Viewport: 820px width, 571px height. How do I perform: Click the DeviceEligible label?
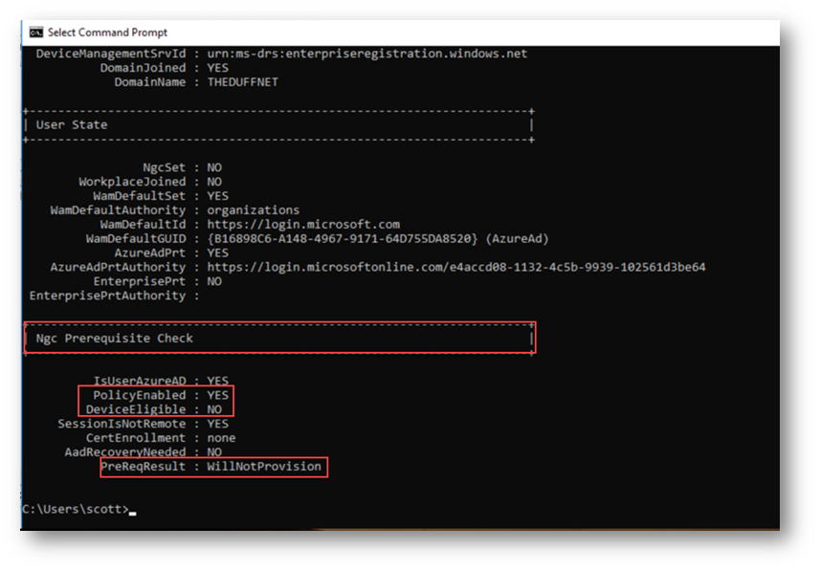point(136,409)
